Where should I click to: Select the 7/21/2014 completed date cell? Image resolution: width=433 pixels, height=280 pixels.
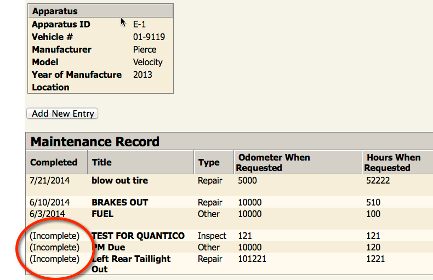(50, 181)
